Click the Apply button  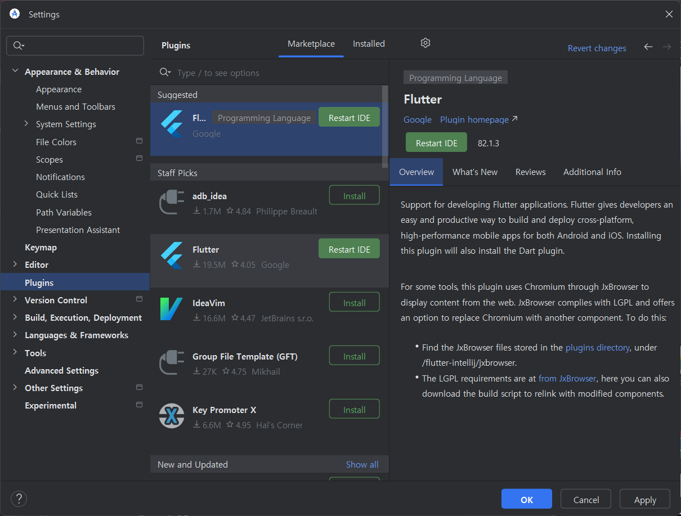[x=645, y=499]
